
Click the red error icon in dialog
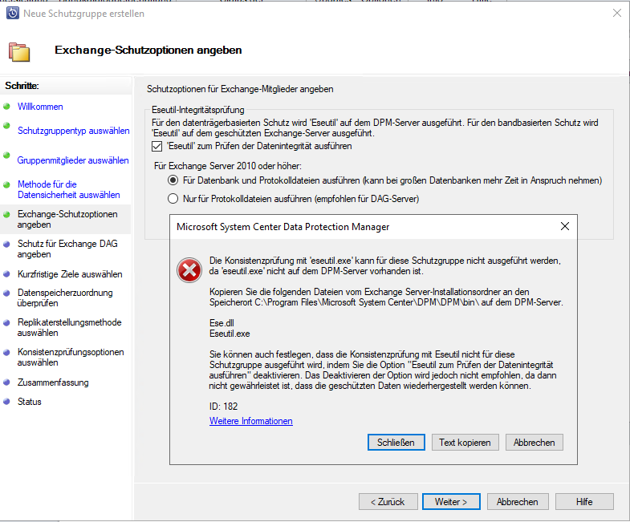point(189,270)
